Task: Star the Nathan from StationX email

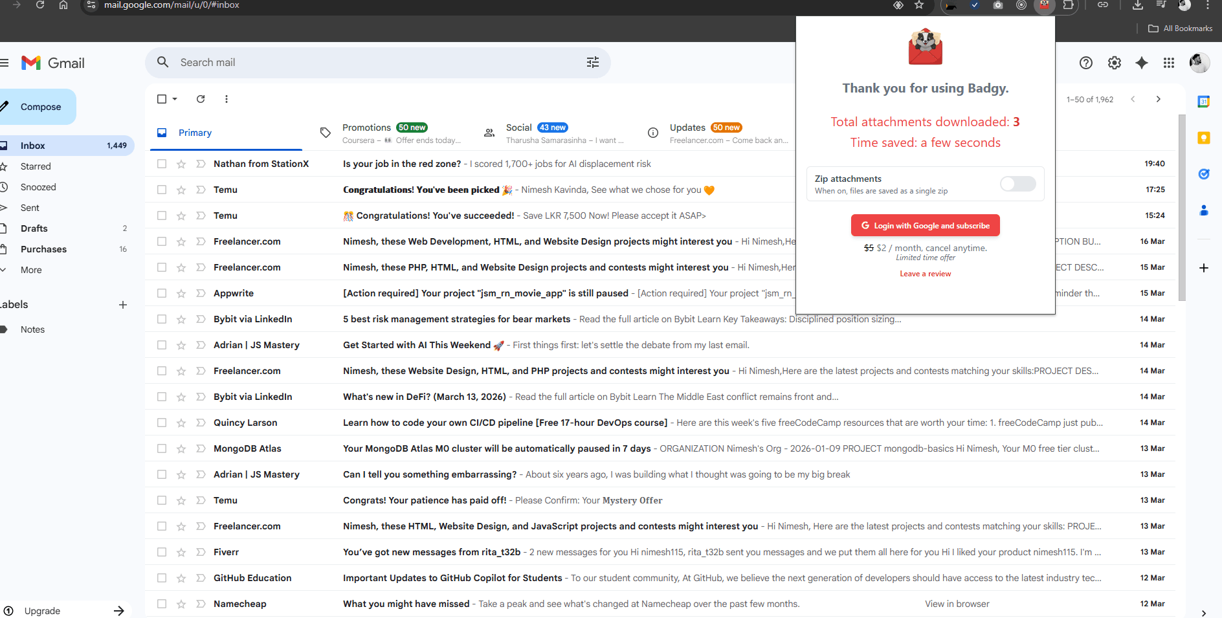Action: click(x=181, y=164)
